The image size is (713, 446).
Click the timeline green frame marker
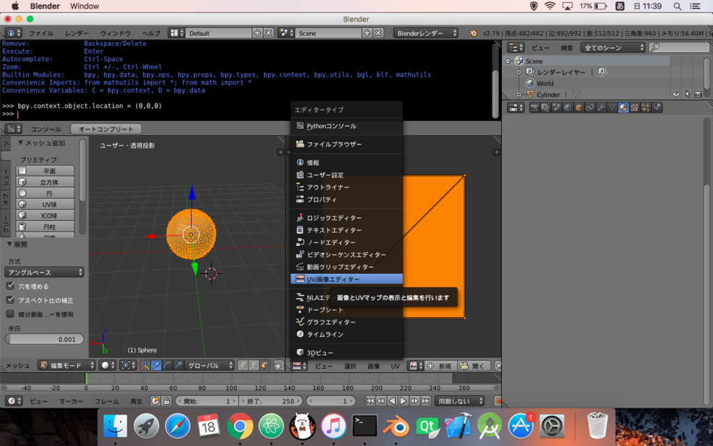coord(86,378)
